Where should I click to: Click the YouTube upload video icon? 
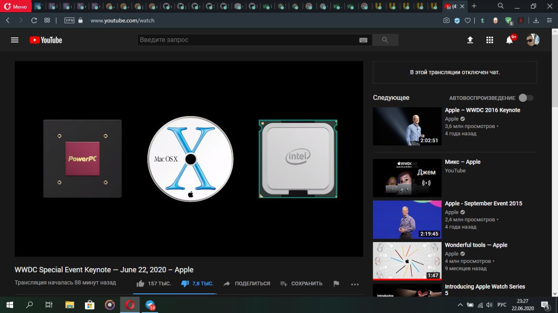coord(470,40)
